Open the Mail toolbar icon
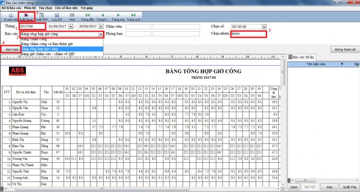Viewport: 360px width, 192px height. tap(72, 16)
